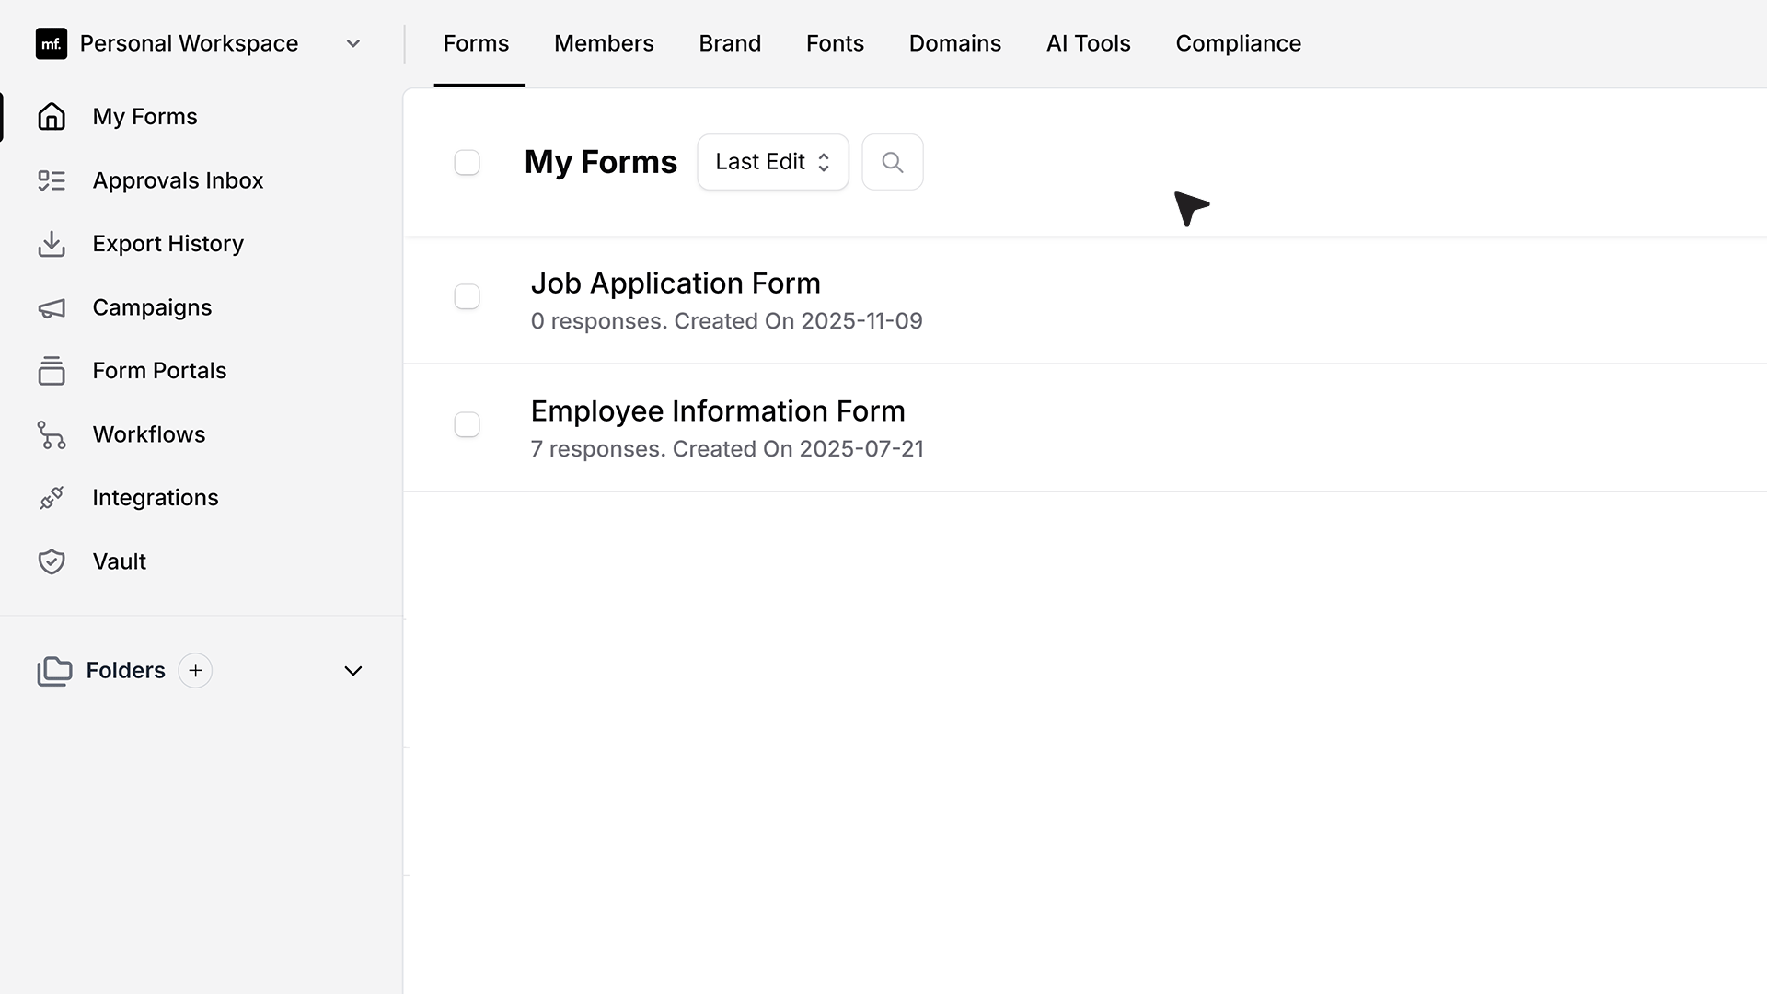Select My Forms label in sidebar
This screenshot has height=994, width=1767.
tap(145, 117)
